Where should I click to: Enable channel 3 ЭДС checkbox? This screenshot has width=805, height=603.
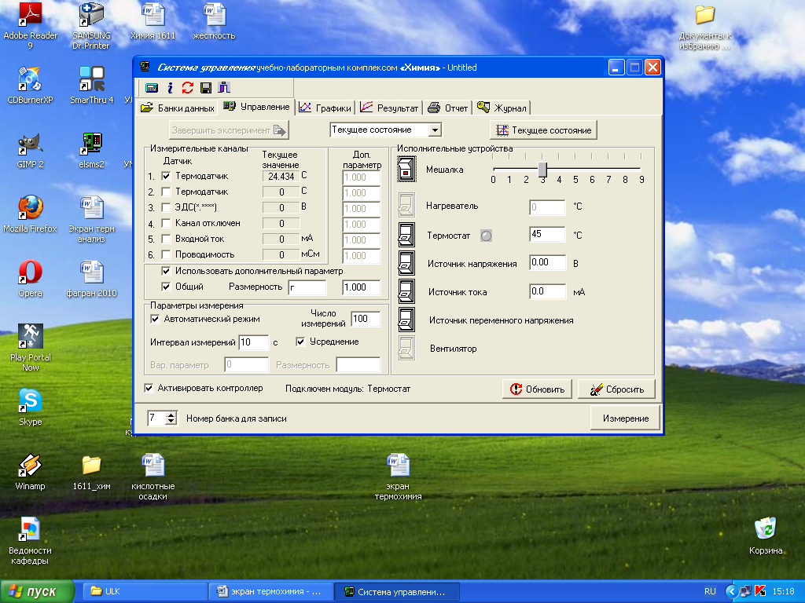point(166,207)
